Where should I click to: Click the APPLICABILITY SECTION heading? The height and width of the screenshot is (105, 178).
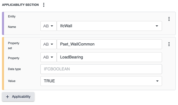tap(20, 5)
